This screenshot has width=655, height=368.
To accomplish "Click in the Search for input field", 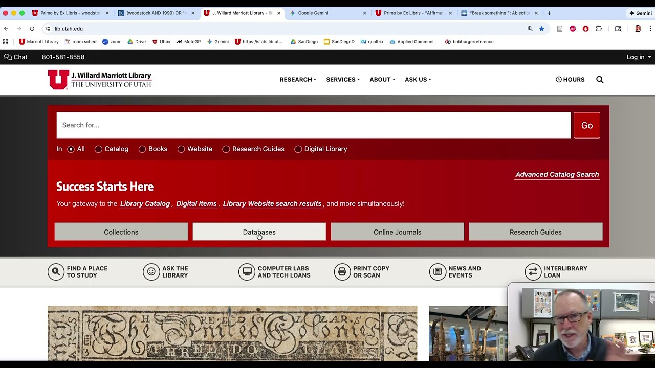I will pos(314,125).
